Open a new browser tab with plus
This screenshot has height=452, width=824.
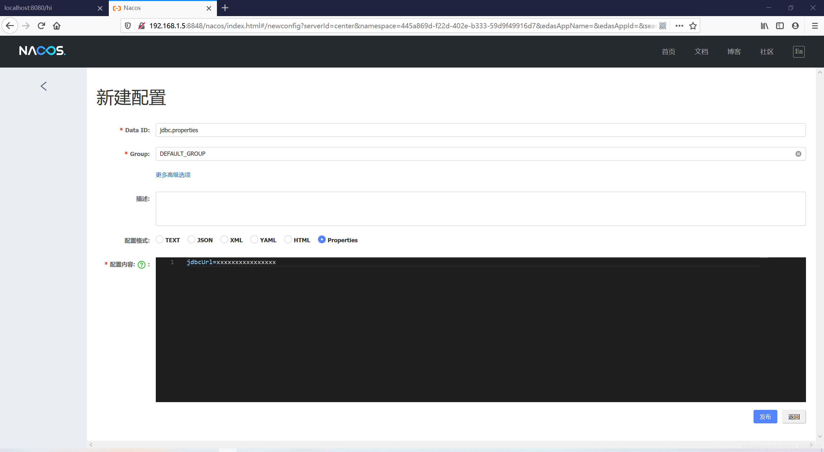tap(225, 8)
